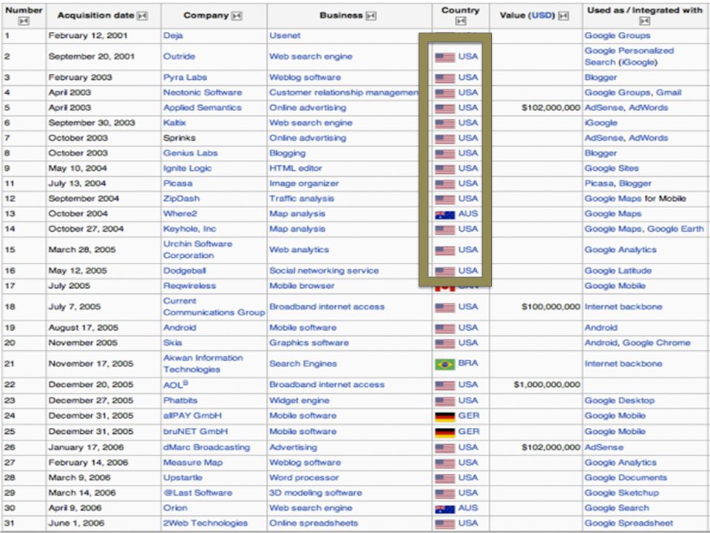Open the Google Earth link
The height and width of the screenshot is (533, 710).
coord(675,229)
